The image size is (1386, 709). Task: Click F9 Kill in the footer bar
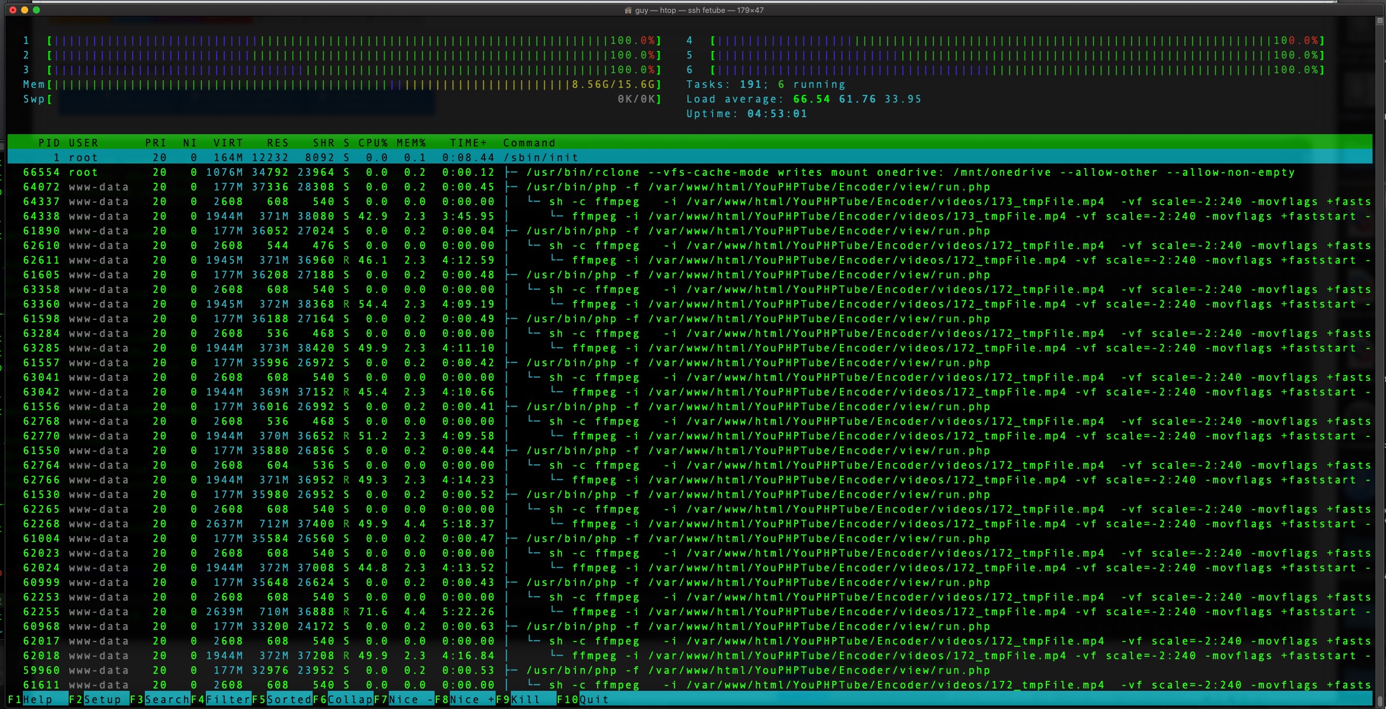526,699
